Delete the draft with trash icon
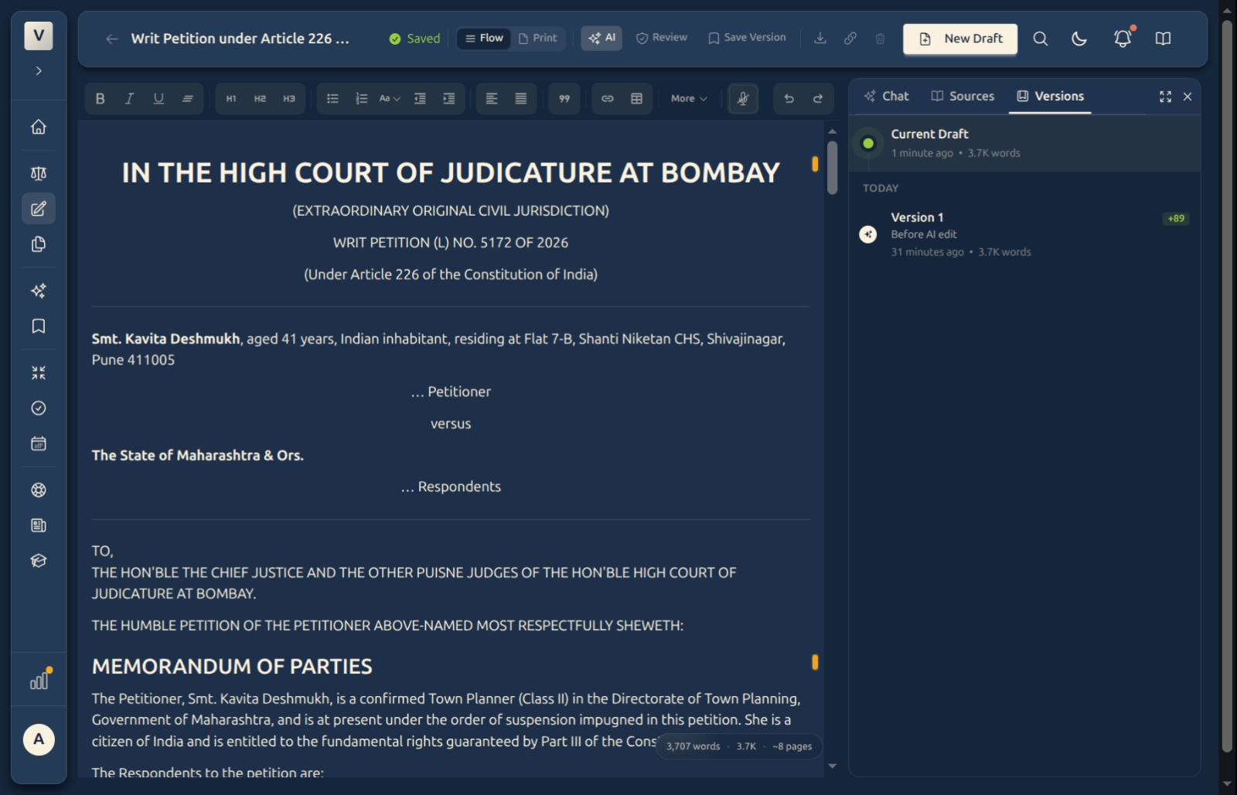 click(880, 38)
